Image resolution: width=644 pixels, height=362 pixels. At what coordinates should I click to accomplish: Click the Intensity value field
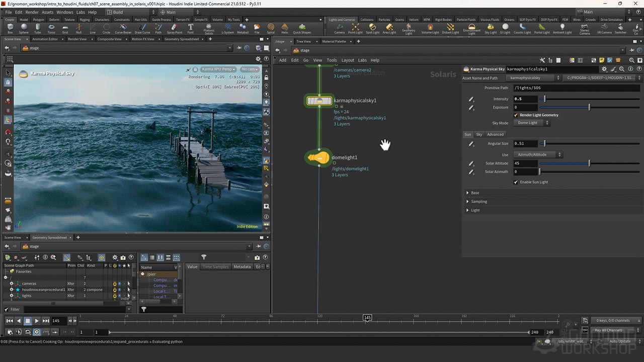pyautogui.click(x=525, y=99)
